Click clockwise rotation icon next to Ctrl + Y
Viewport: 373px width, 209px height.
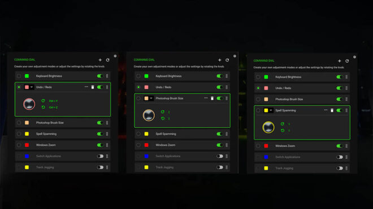coord(43,101)
